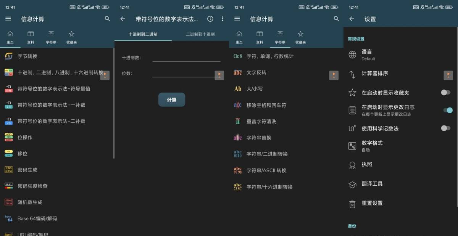The width and height of the screenshot is (458, 236).
Task: Tap VPN indicator in settings status bar
Action: (x=416, y=7)
